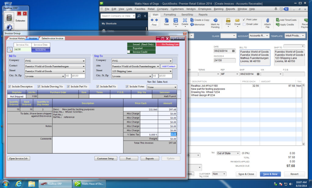The height and width of the screenshot is (188, 312).
Task: Click the Email icon in QuickBooks ribbon
Action: pos(237,20)
